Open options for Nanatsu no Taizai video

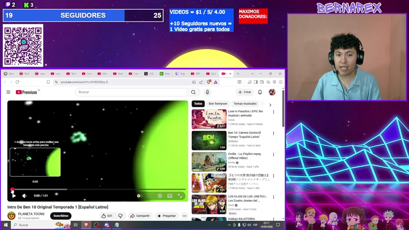tap(273, 176)
